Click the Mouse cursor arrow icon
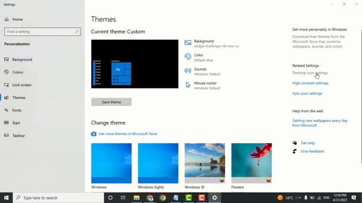Viewport: 362px width, 203px height. (x=188, y=85)
